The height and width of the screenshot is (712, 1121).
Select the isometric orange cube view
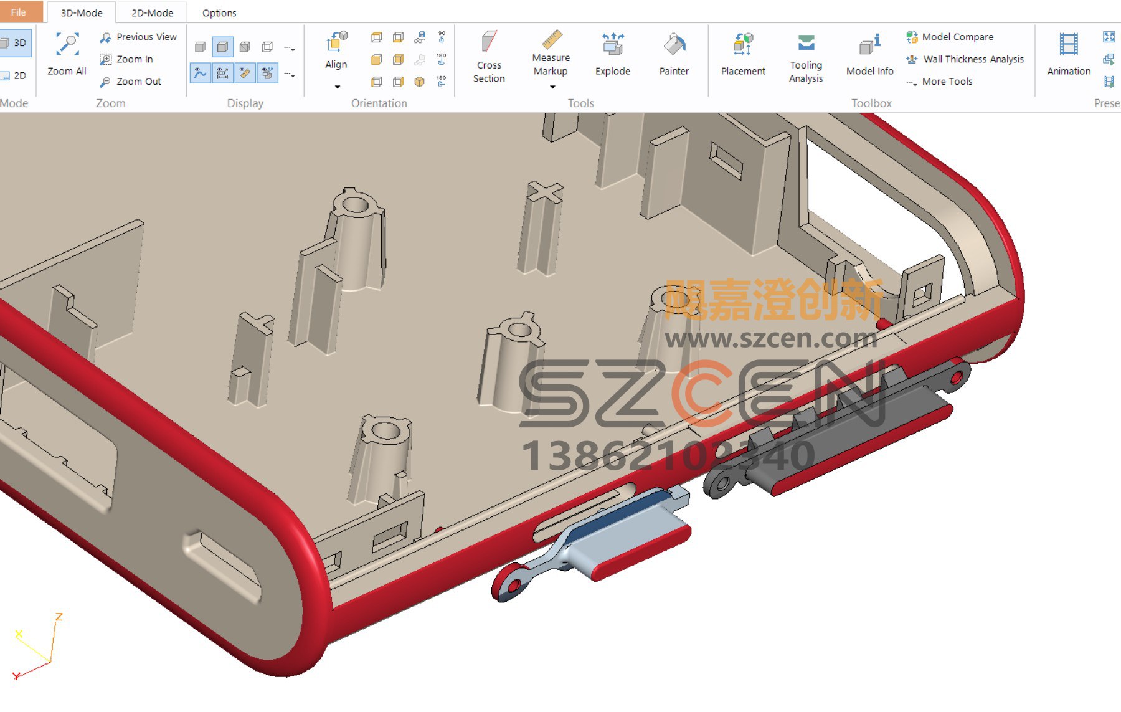pos(420,82)
